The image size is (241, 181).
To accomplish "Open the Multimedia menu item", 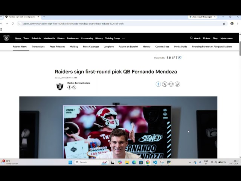I will (49, 38).
